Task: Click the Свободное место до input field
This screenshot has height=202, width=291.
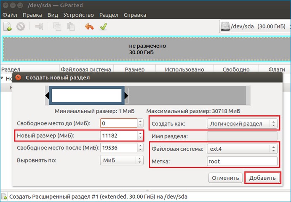Action: coord(119,123)
